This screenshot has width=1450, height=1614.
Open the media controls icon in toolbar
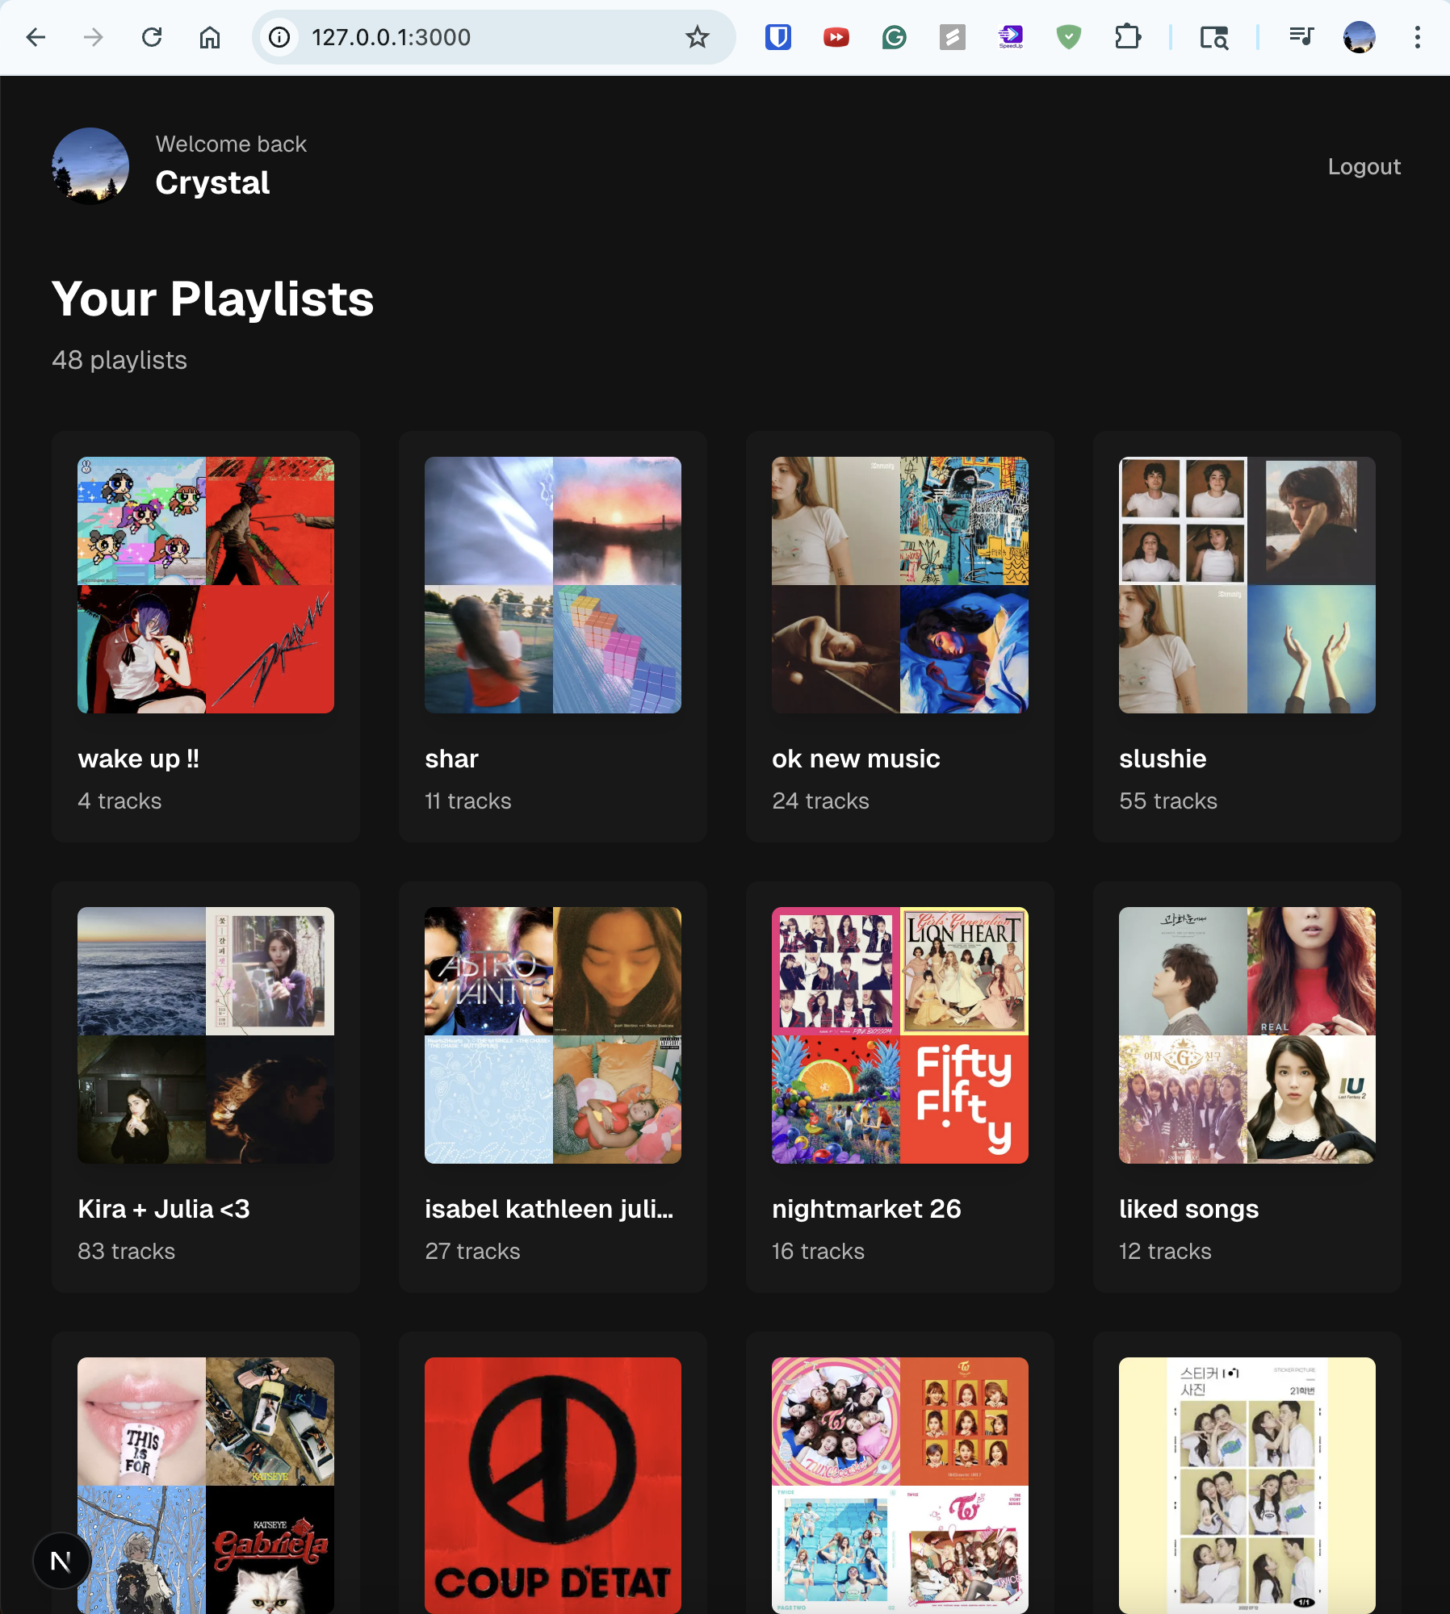tap(1301, 37)
